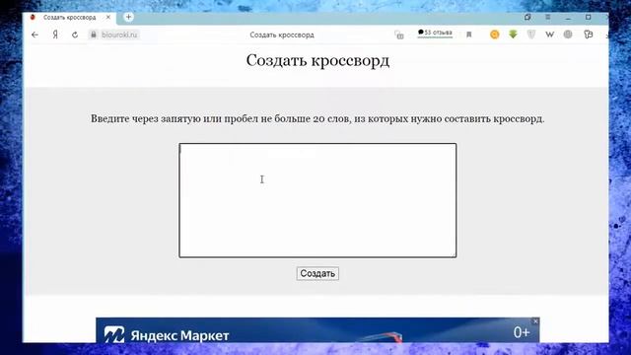Viewport: 631px width, 355px height.
Task: Reload the page with the refresh icon
Action: (75, 35)
